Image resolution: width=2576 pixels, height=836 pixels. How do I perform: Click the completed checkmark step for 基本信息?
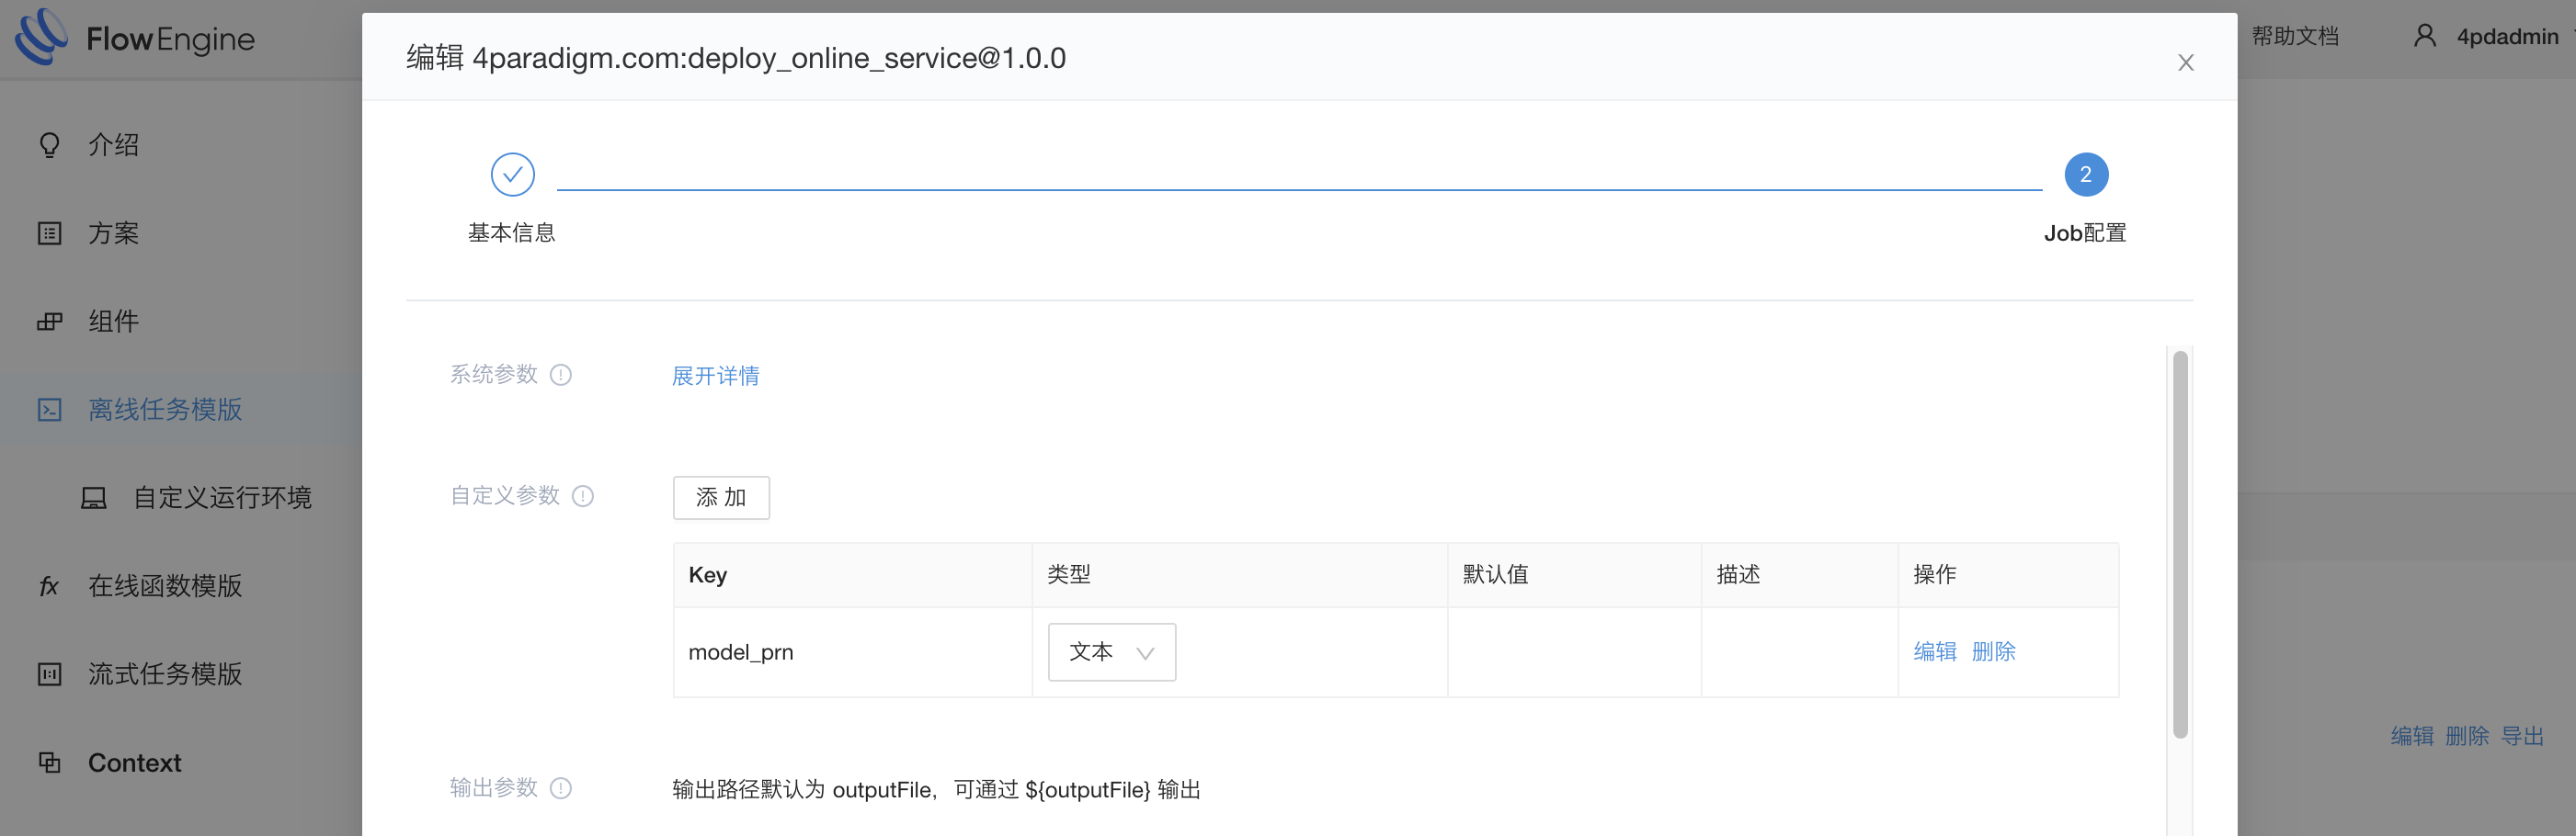click(512, 175)
